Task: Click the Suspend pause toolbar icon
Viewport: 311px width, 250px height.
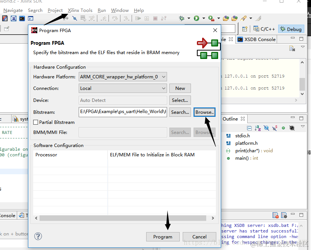Action: point(147,18)
